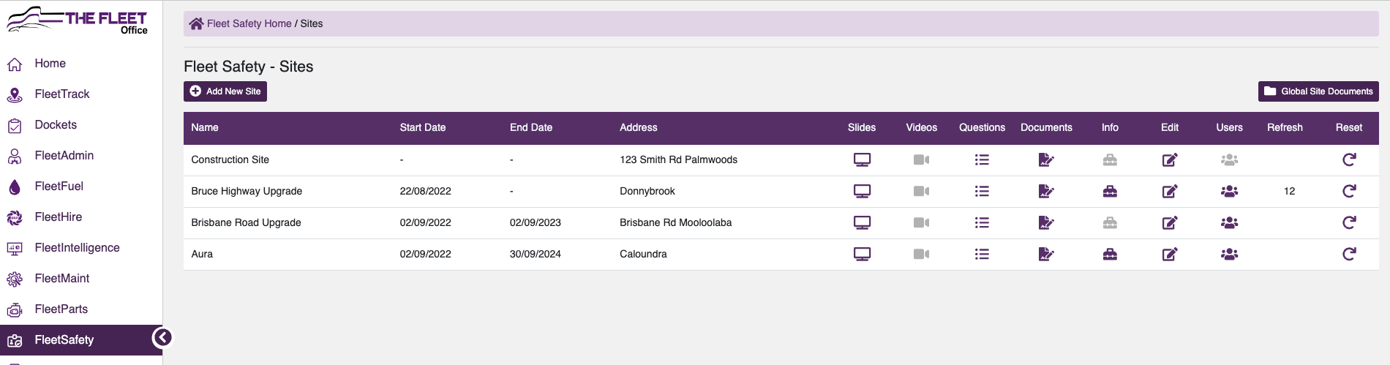The width and height of the screenshot is (1390, 365).
Task: Edit the Aura site entry
Action: 1170,254
